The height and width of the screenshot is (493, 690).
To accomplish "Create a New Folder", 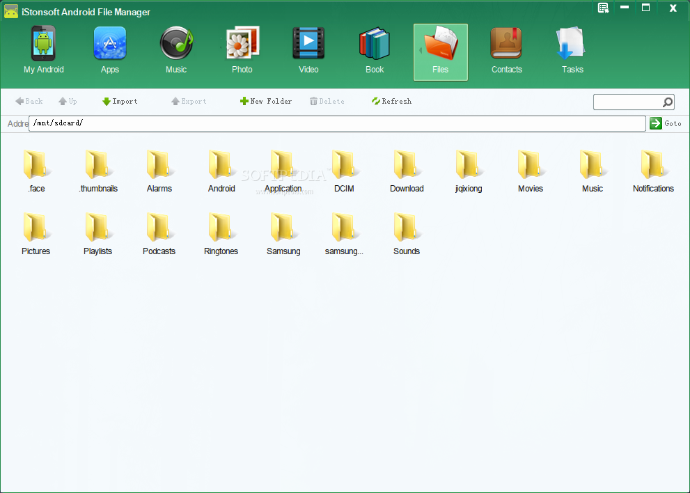I will (266, 101).
